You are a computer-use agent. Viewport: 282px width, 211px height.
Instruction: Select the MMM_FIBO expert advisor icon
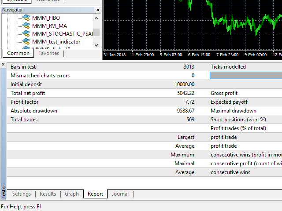tap(26, 18)
